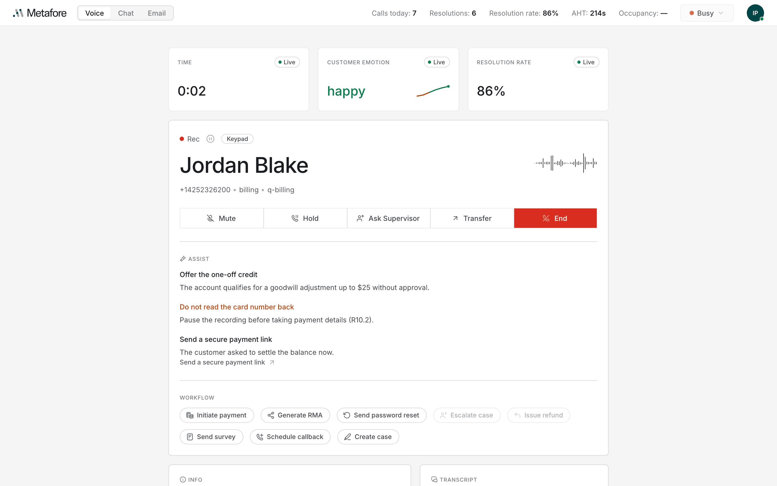Click the Resolution rate: 86% header stat
Image resolution: width=777 pixels, height=486 pixels.
click(x=524, y=13)
